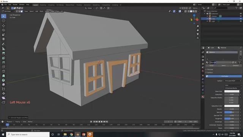Click the Subsurface Color swatch
The height and width of the screenshot is (137, 243).
point(232,106)
